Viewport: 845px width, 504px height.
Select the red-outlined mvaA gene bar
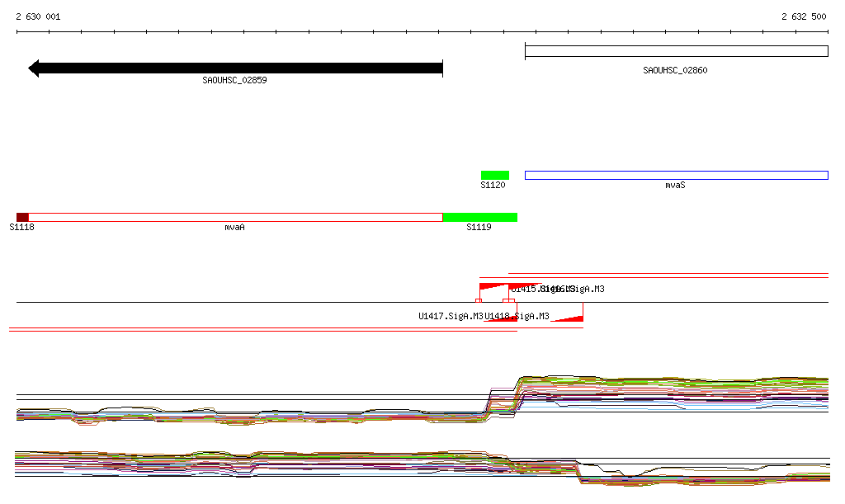tap(235, 217)
